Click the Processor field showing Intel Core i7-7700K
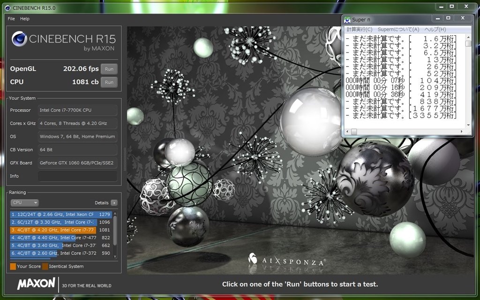The image size is (480, 300). coord(77,110)
